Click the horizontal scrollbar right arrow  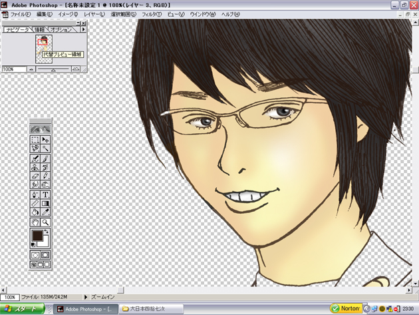pyautogui.click(x=410, y=290)
